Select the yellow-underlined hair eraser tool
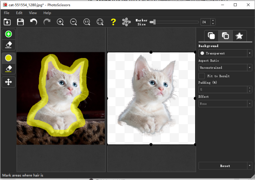The image size is (255, 180). click(x=8, y=69)
